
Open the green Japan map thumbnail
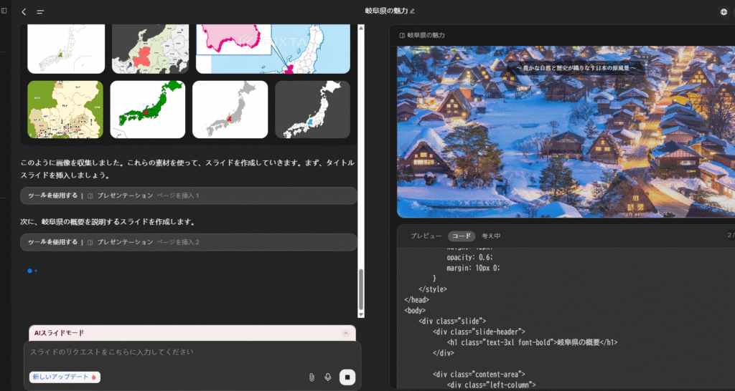click(x=148, y=110)
